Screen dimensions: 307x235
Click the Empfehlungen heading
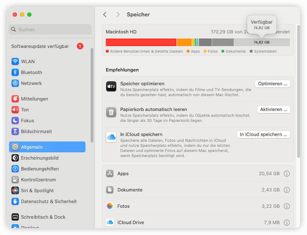coord(122,70)
